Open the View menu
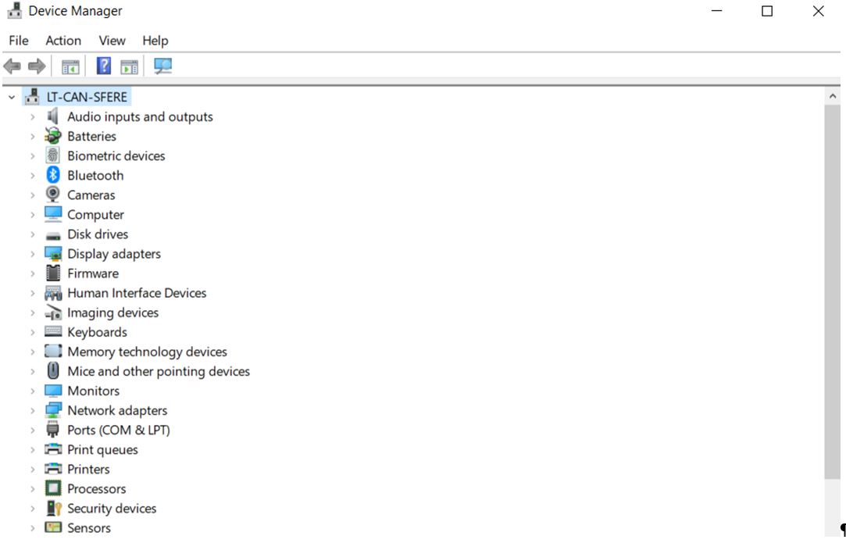Viewport: 846px width, 543px height. point(112,41)
